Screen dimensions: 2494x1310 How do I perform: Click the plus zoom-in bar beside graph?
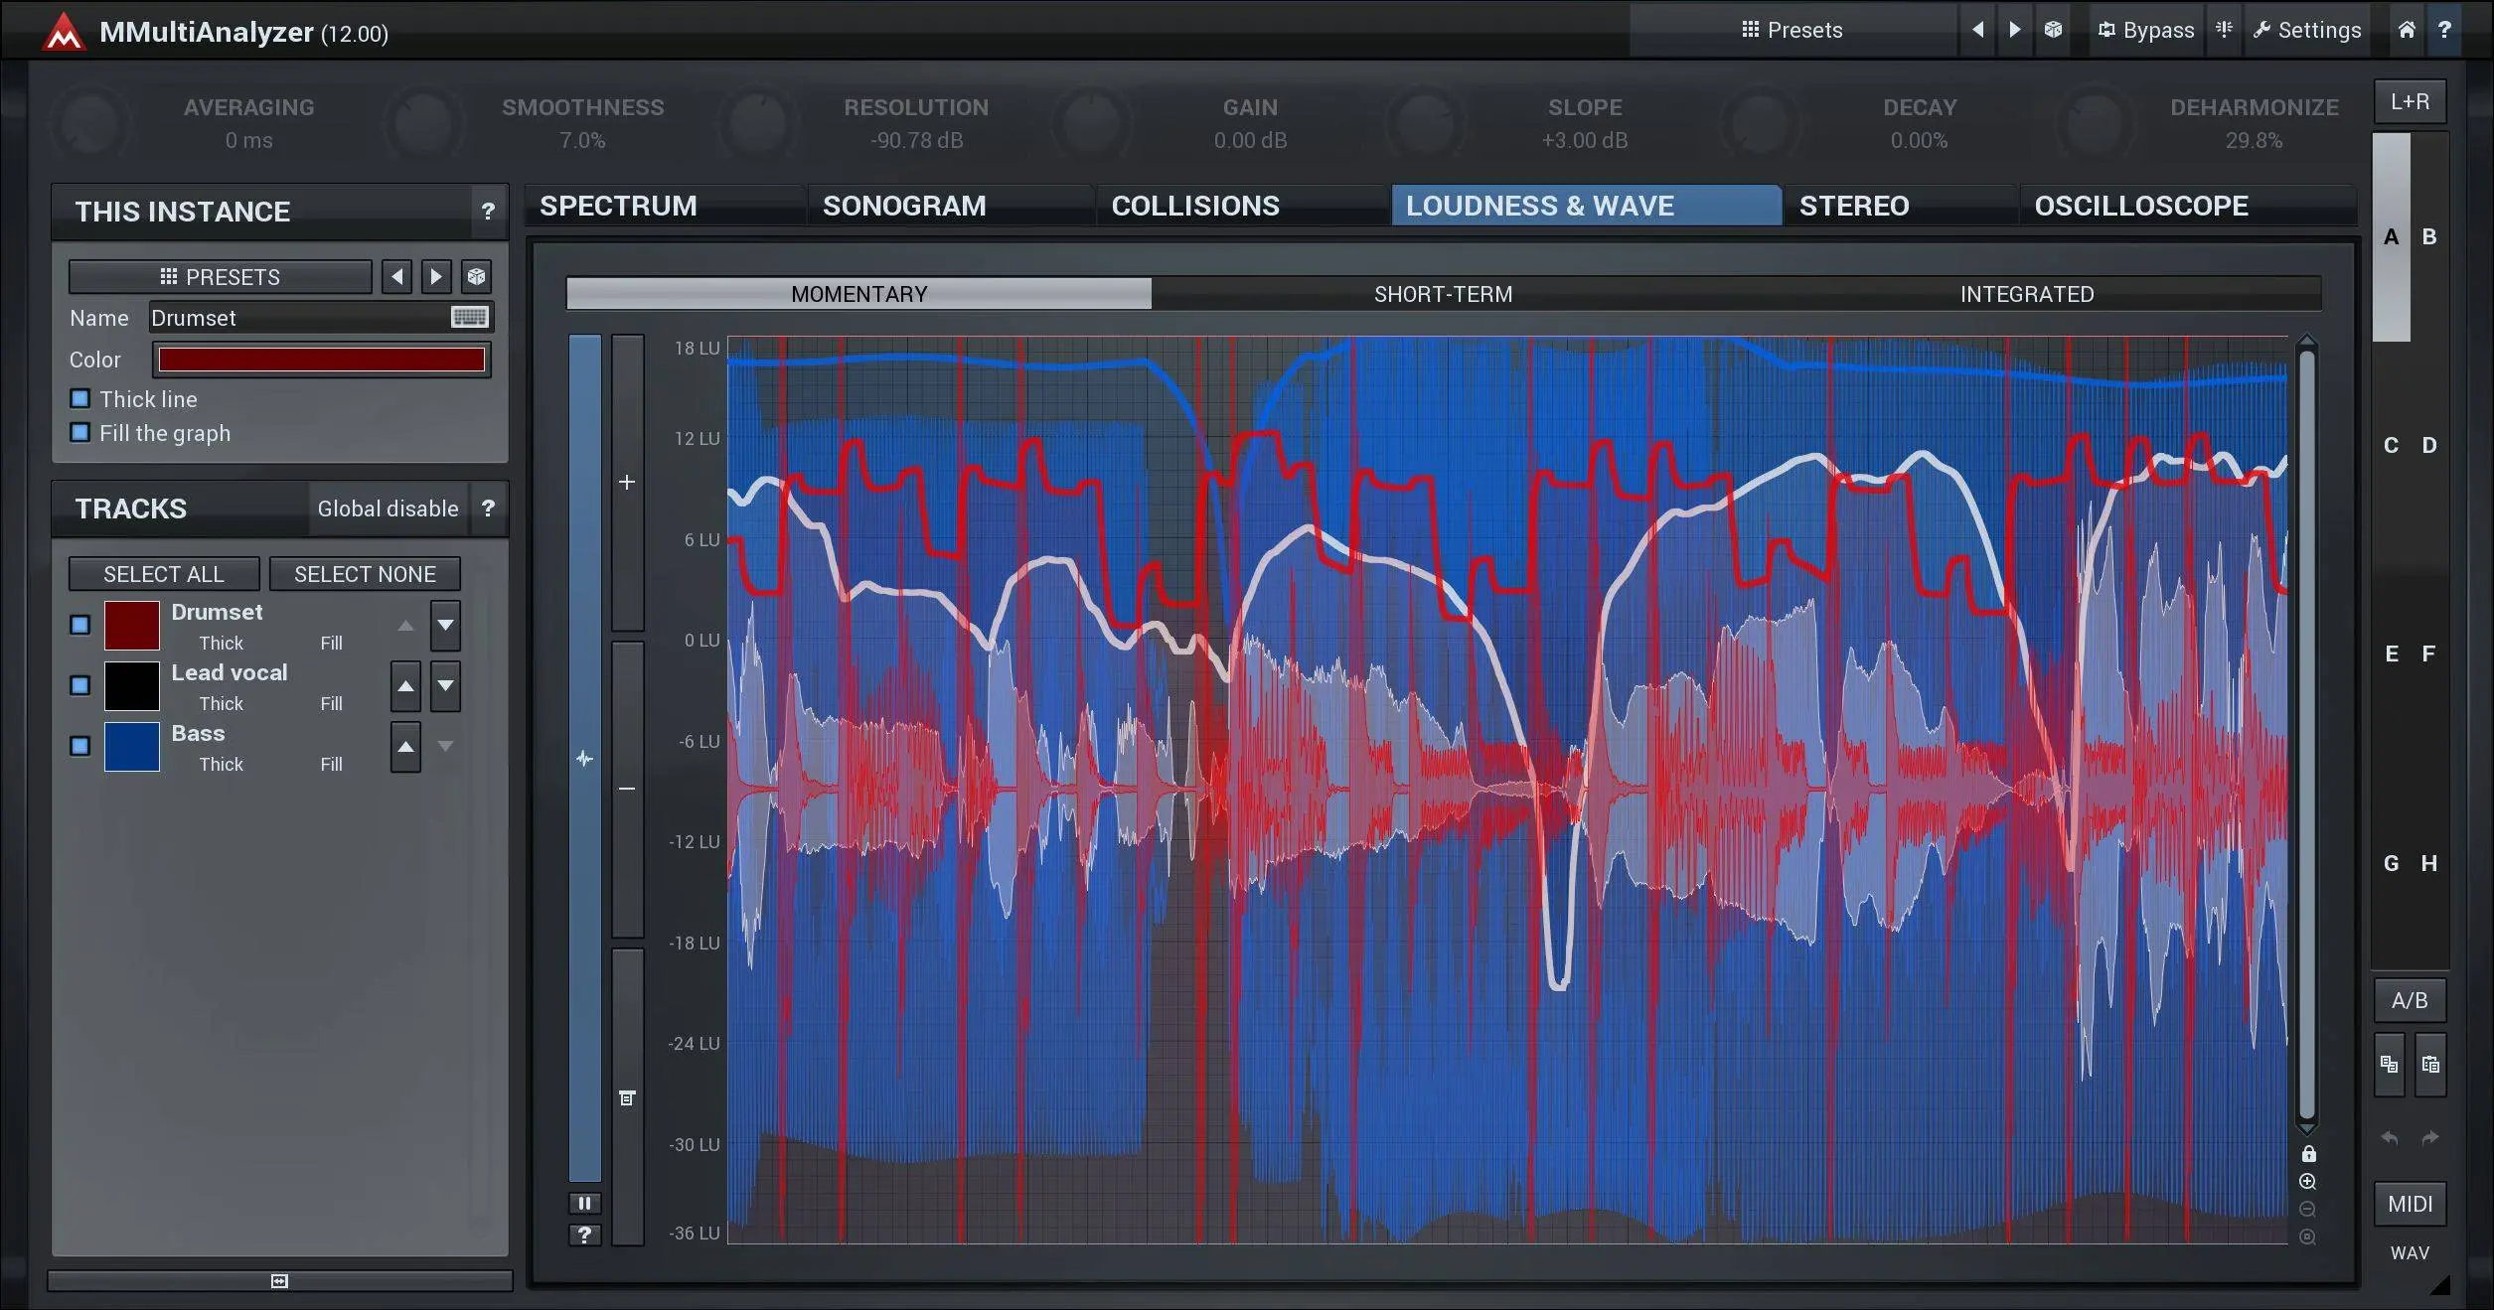(627, 483)
